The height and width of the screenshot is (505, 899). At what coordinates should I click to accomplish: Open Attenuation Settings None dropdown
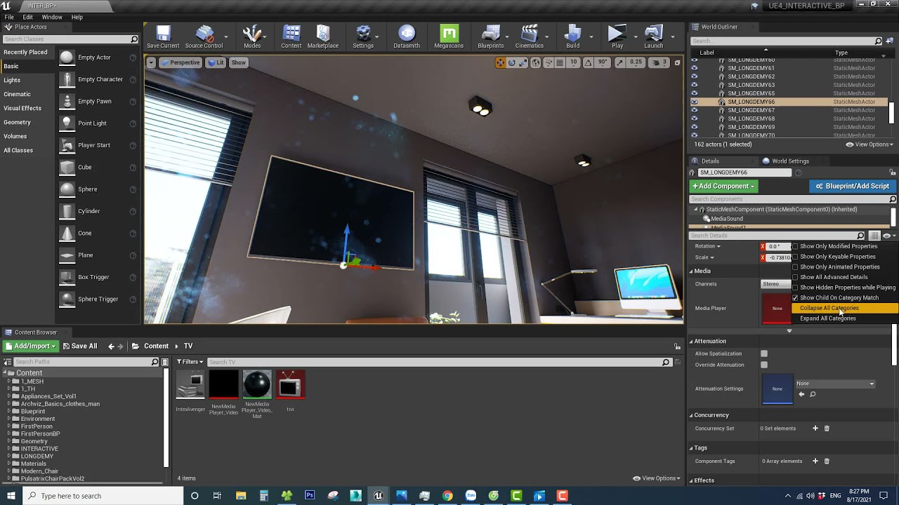tap(835, 384)
